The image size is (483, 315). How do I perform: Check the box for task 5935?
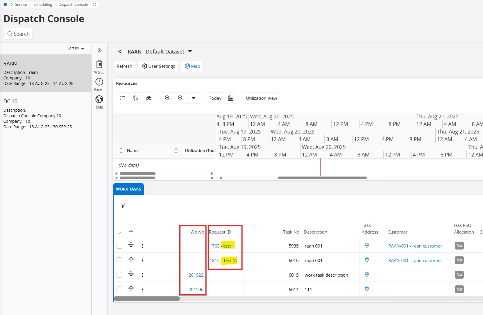point(119,246)
